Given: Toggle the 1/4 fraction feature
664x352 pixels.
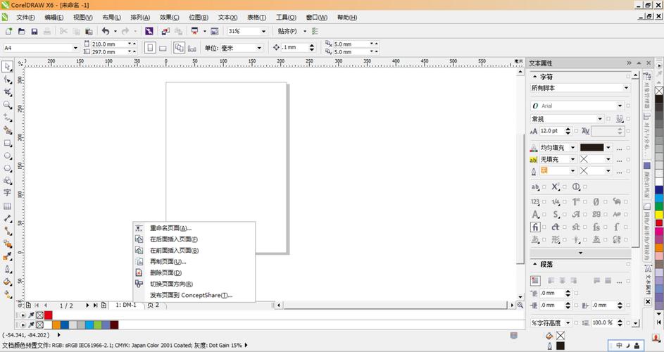Looking at the screenshot, I should [x=556, y=202].
